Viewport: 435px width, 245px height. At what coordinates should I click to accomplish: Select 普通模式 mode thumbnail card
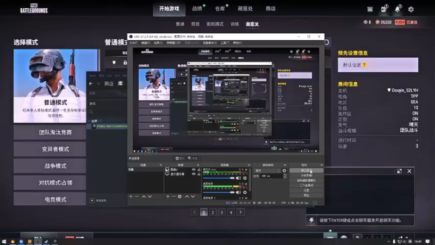pos(55,86)
